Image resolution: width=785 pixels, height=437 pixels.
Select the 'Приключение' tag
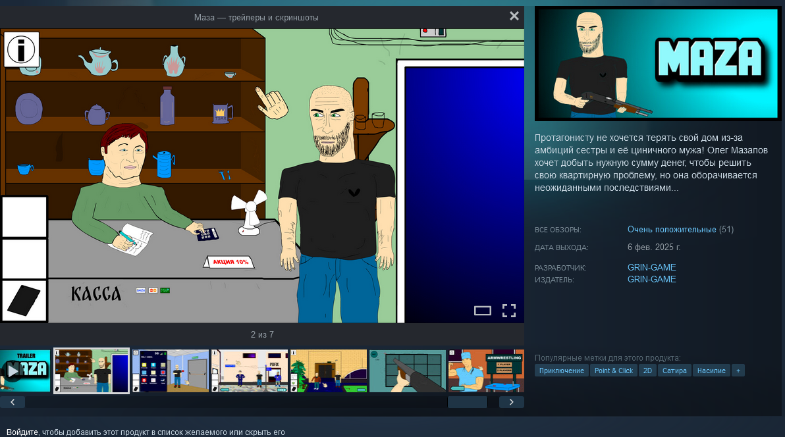[562, 371]
